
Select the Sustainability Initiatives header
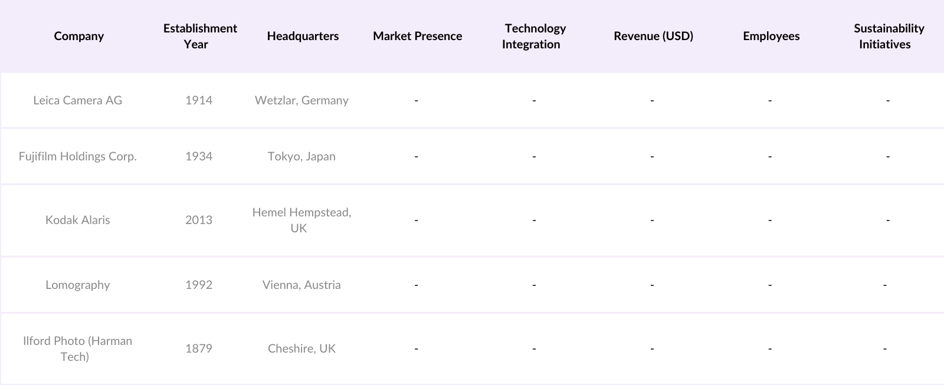[888, 36]
